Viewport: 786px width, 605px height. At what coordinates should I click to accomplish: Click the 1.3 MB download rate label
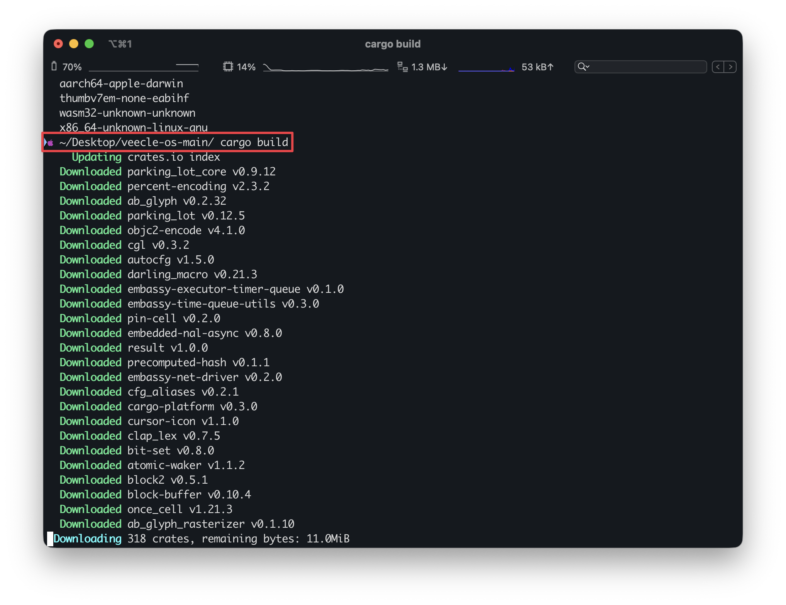[x=429, y=67]
